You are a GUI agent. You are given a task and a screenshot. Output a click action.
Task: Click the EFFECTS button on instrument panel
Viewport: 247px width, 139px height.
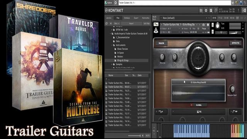pyautogui.click(x=235, y=43)
